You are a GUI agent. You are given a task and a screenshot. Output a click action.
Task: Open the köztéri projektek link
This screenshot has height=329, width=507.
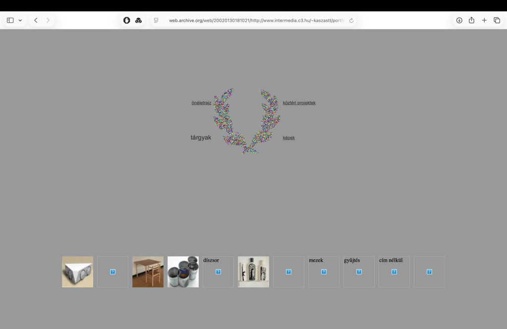click(299, 103)
